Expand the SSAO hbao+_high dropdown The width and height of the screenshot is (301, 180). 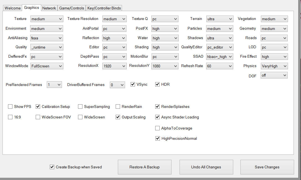coord(219,57)
